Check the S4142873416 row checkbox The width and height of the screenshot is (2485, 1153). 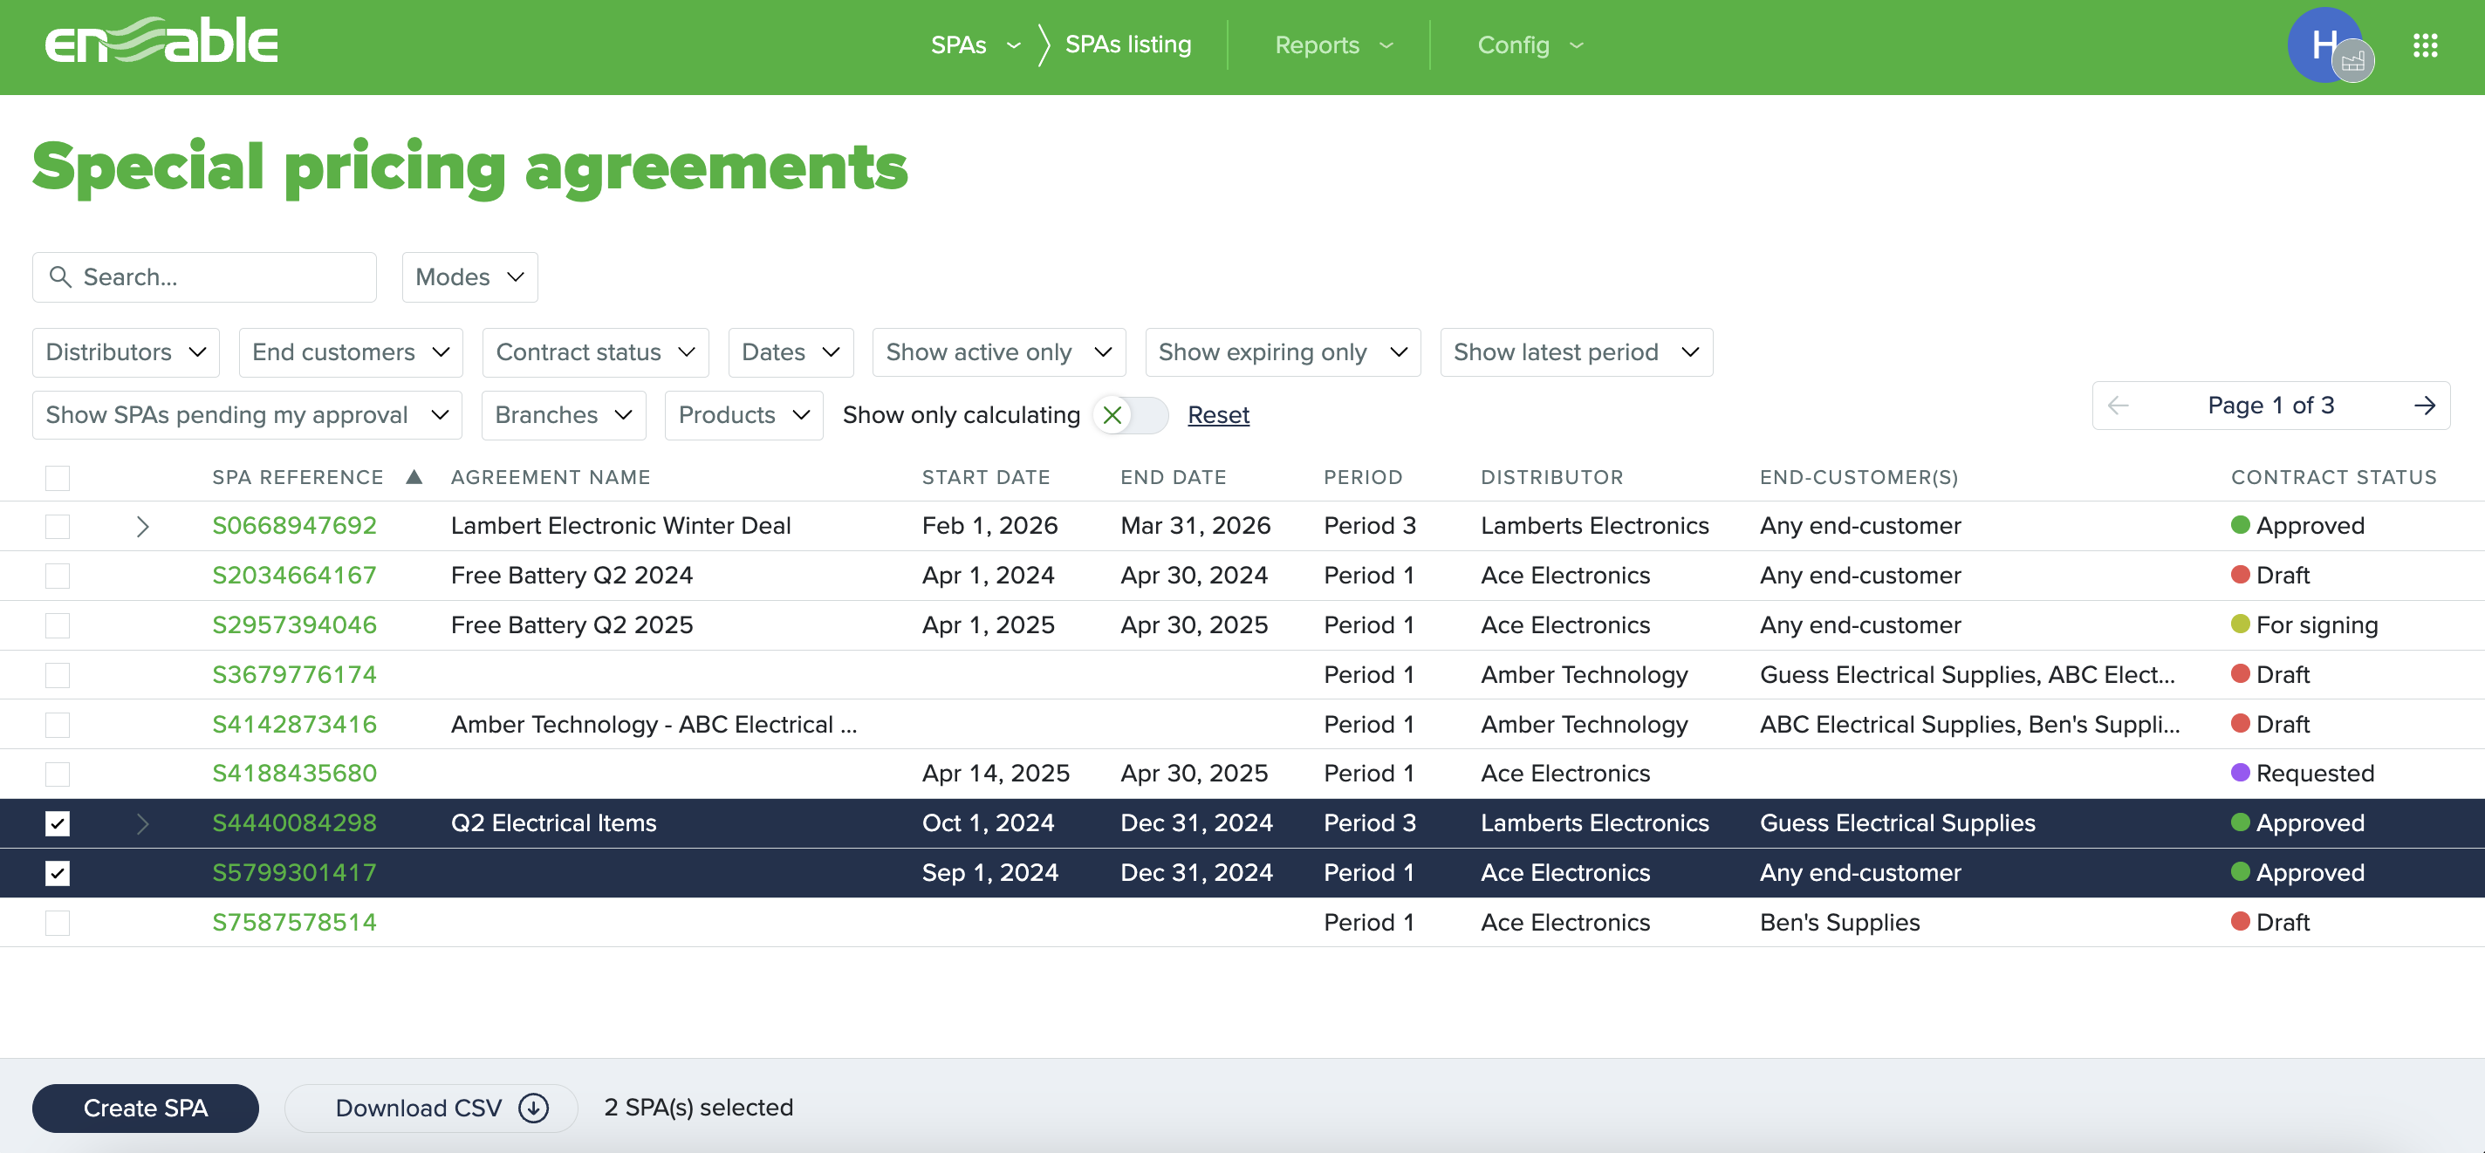pyautogui.click(x=57, y=725)
